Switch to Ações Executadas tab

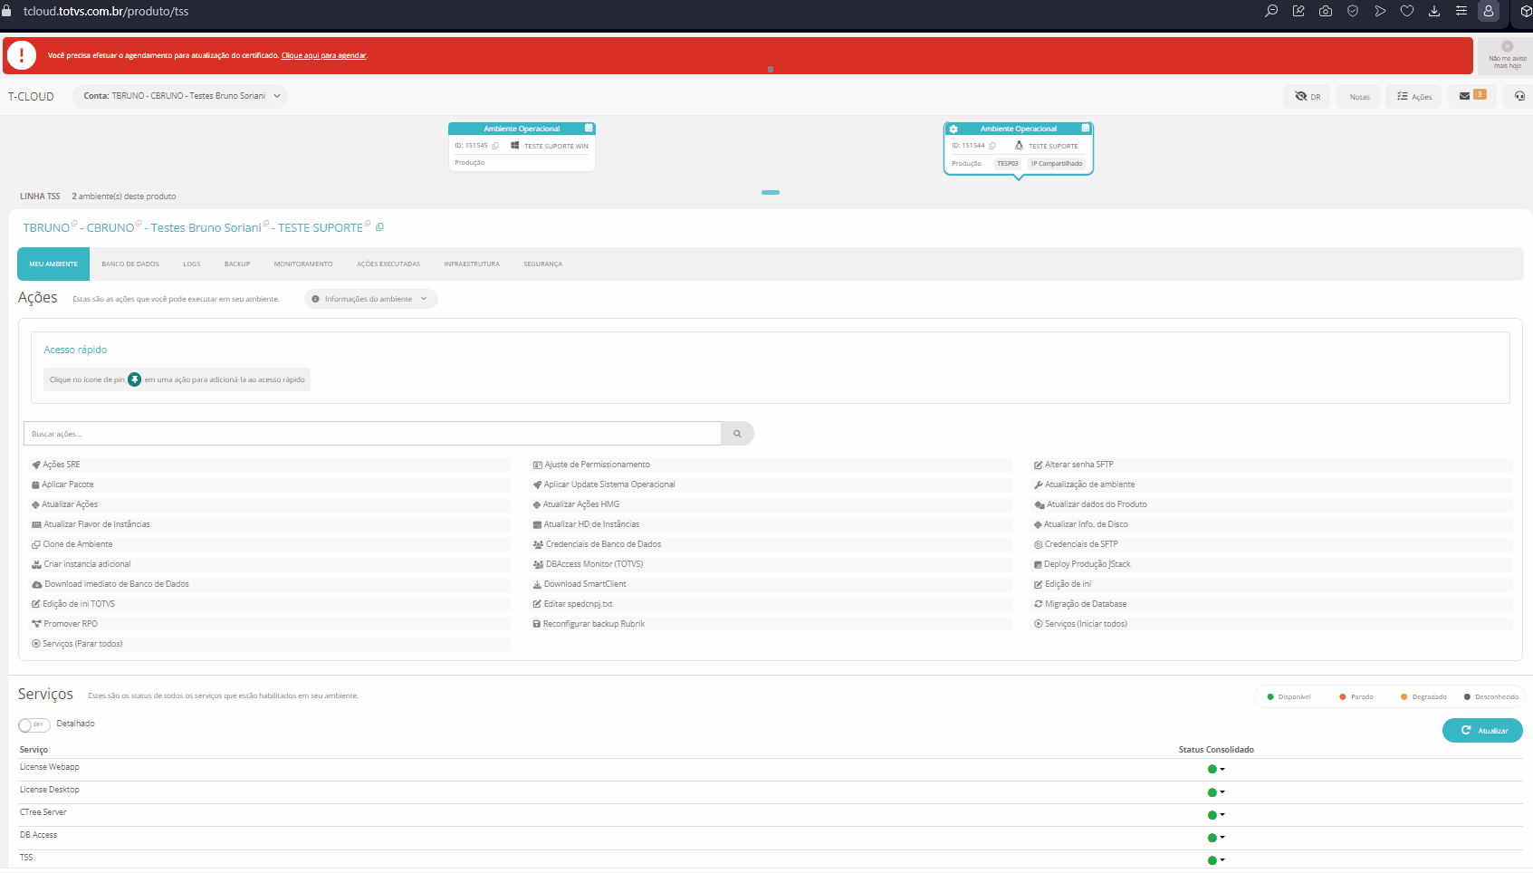tap(388, 264)
